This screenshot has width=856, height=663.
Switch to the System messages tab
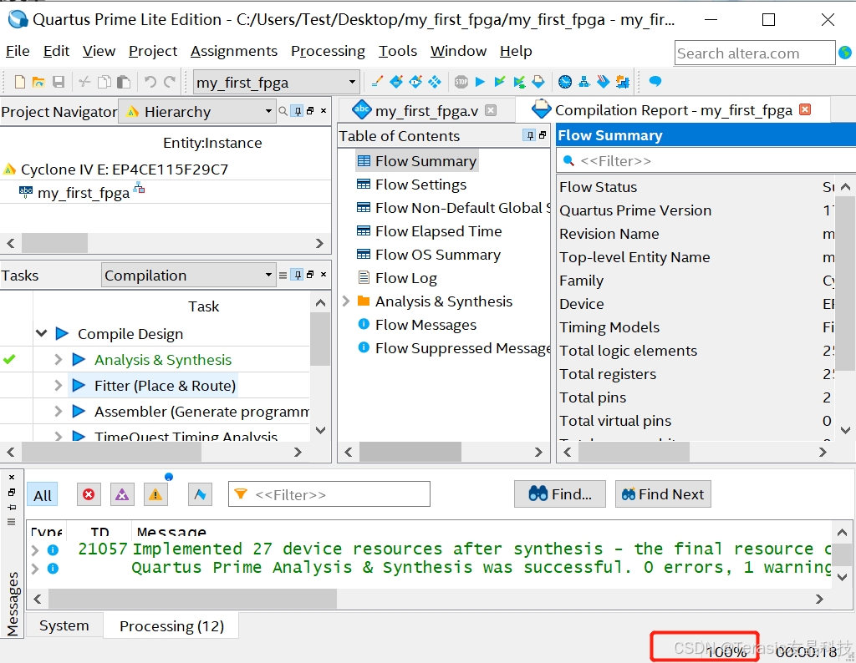coord(64,625)
